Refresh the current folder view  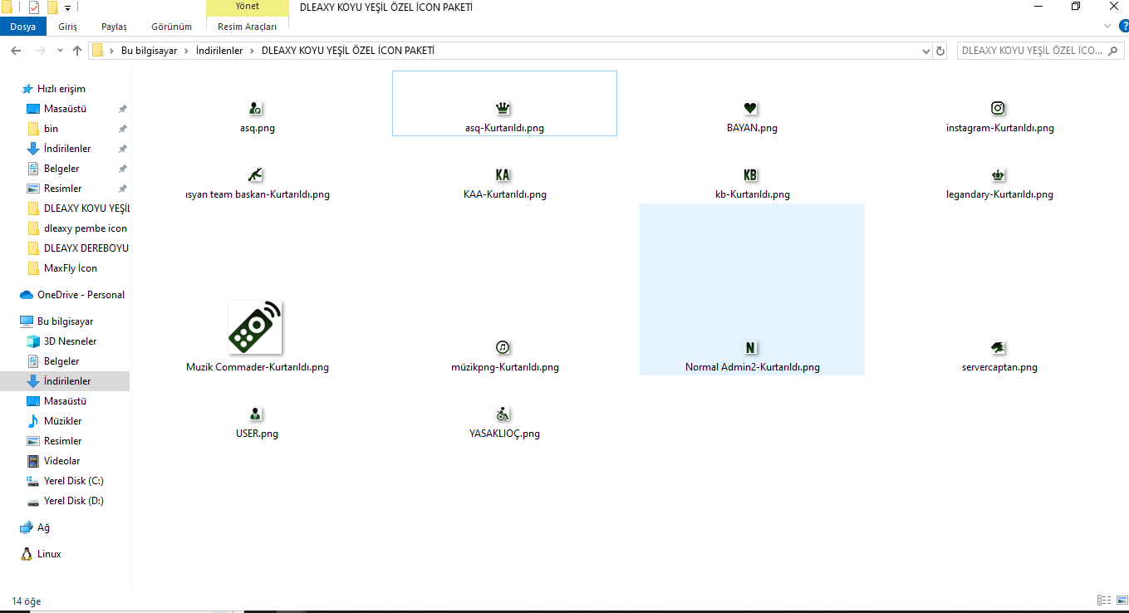(x=940, y=51)
